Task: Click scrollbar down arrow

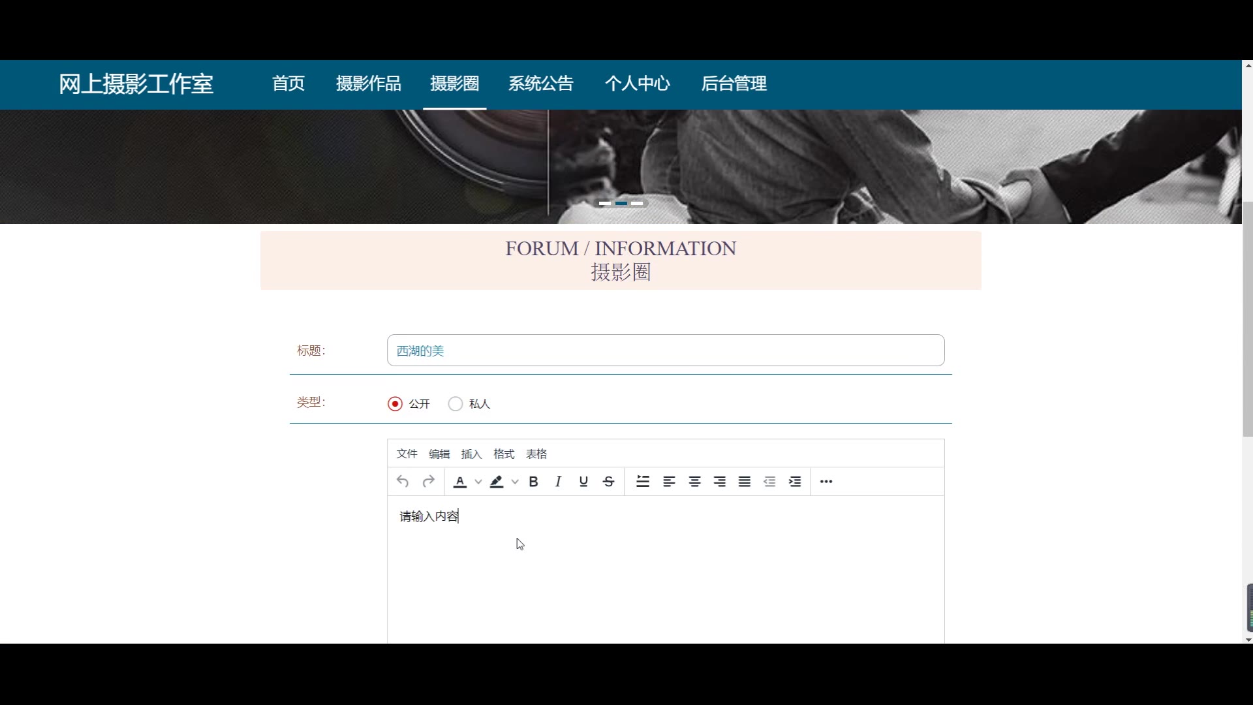Action: 1248,640
